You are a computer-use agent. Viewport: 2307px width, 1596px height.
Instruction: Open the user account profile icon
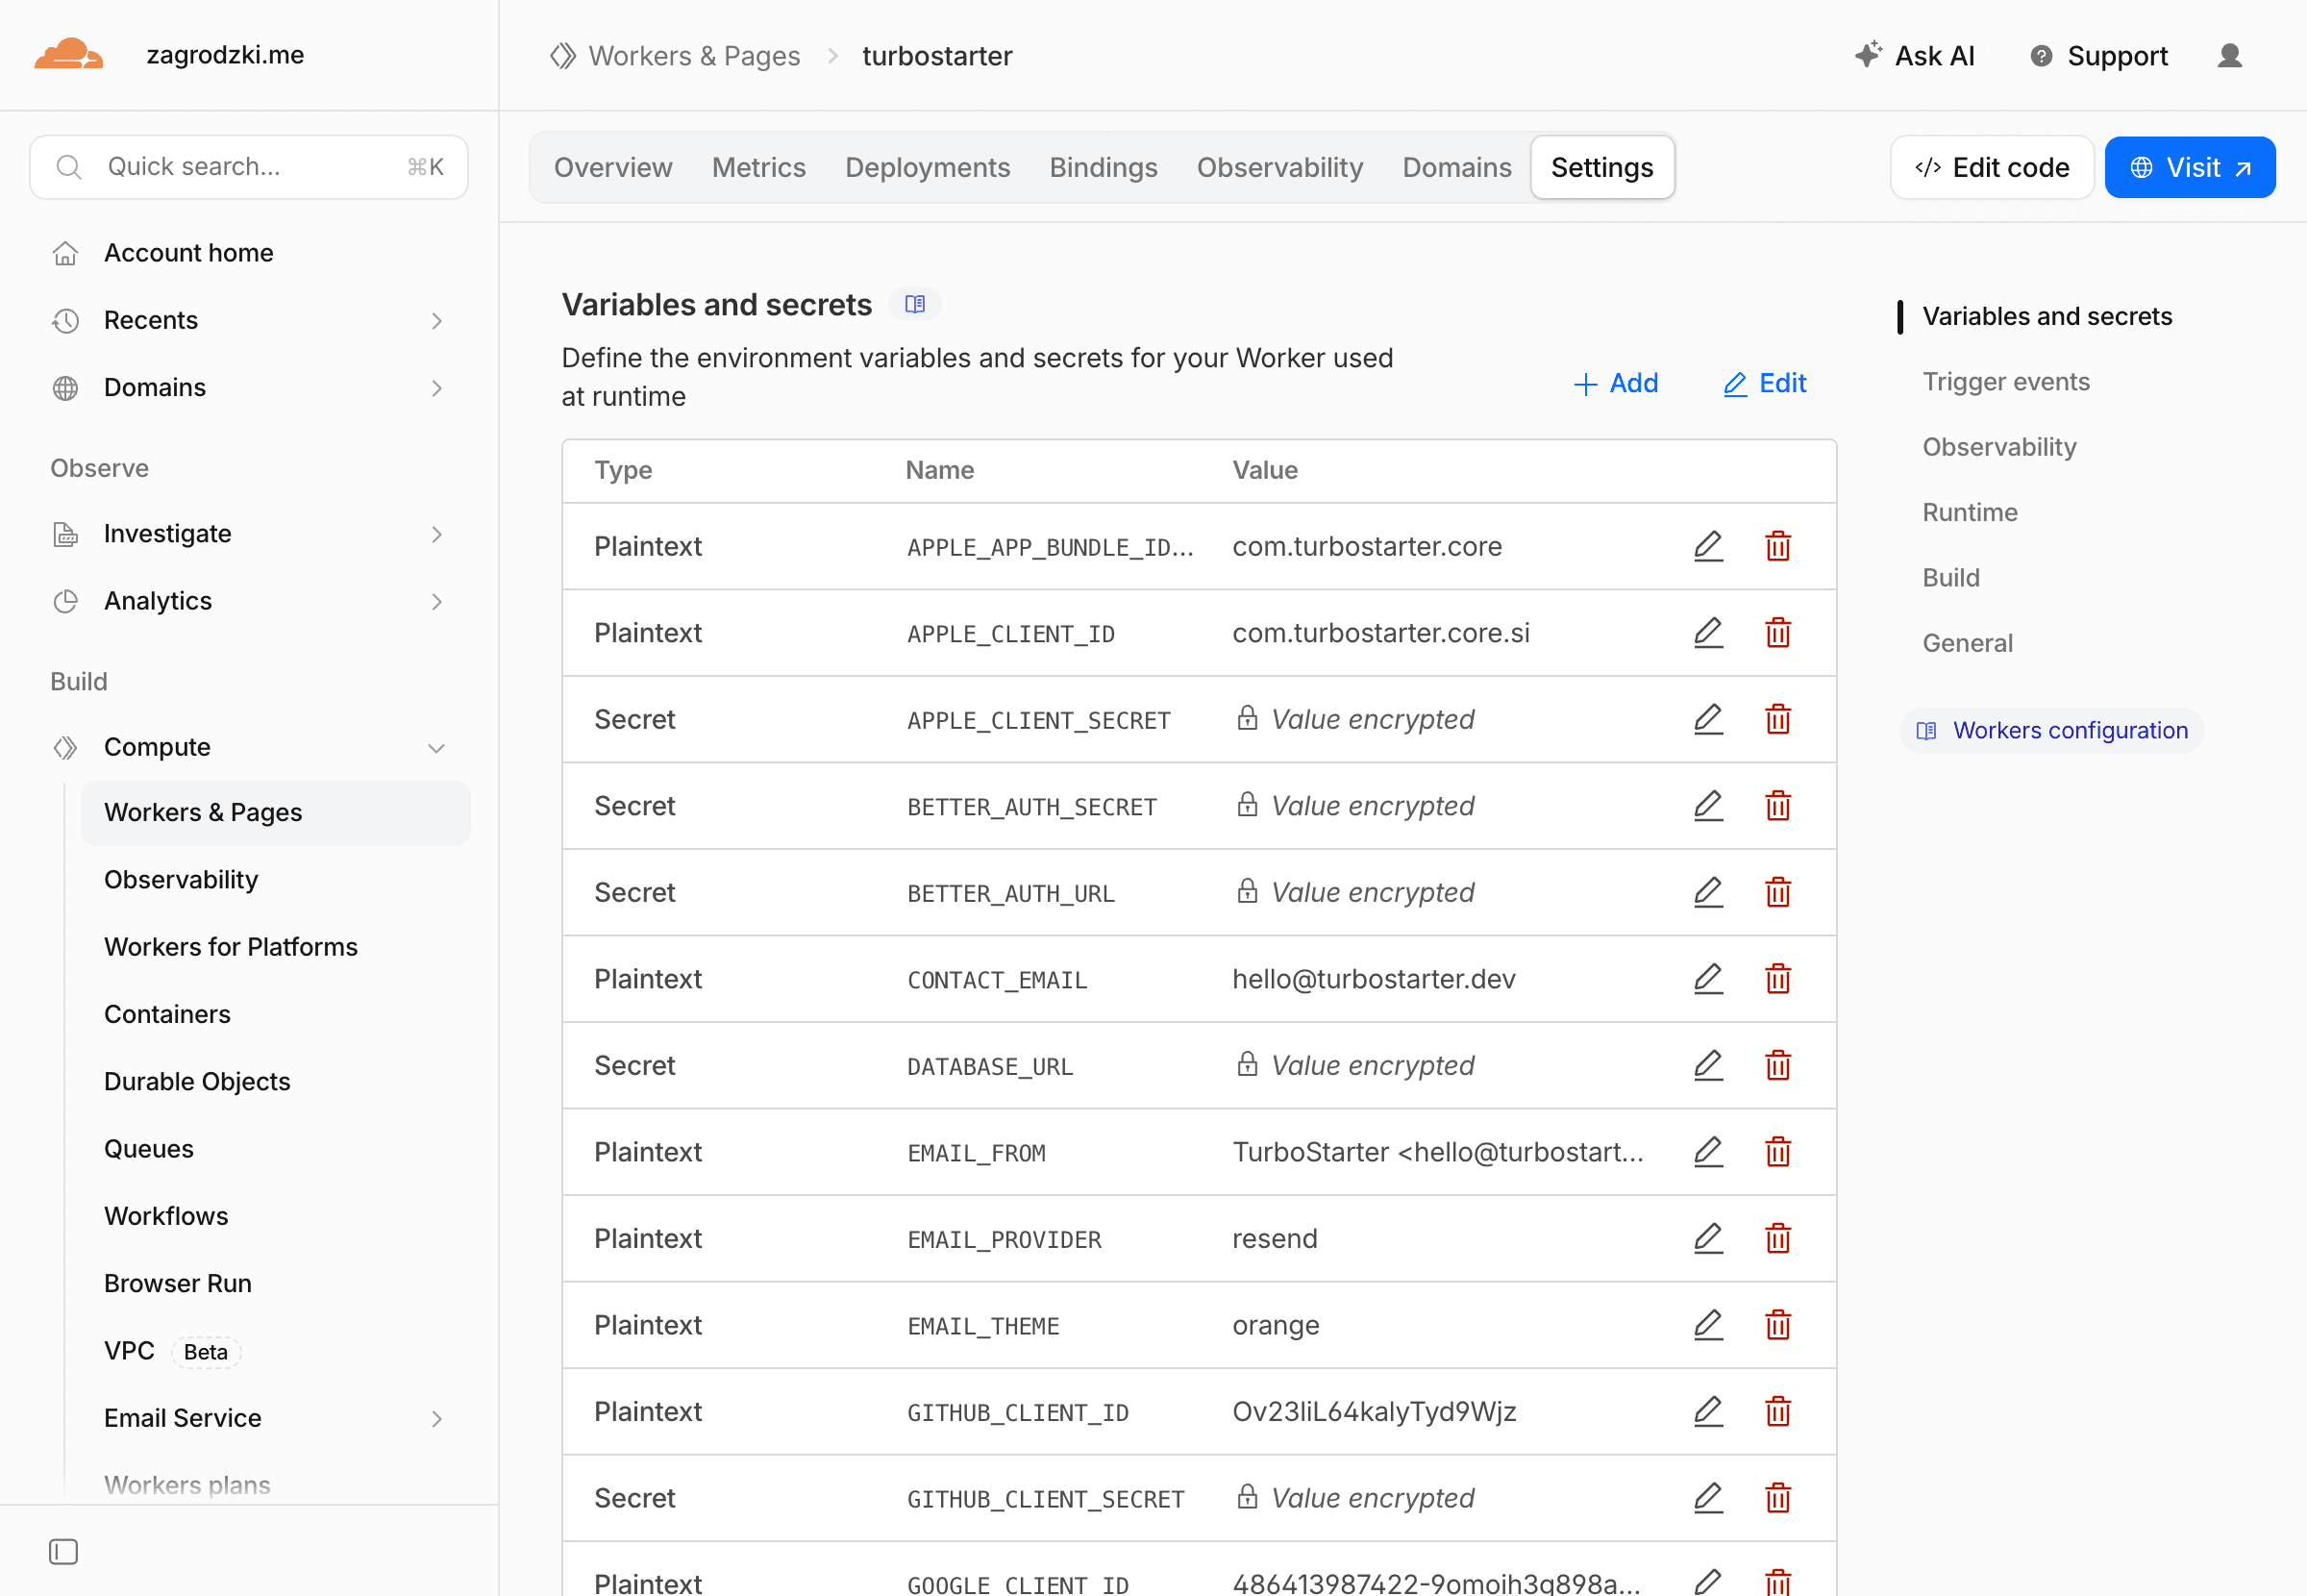(2229, 56)
